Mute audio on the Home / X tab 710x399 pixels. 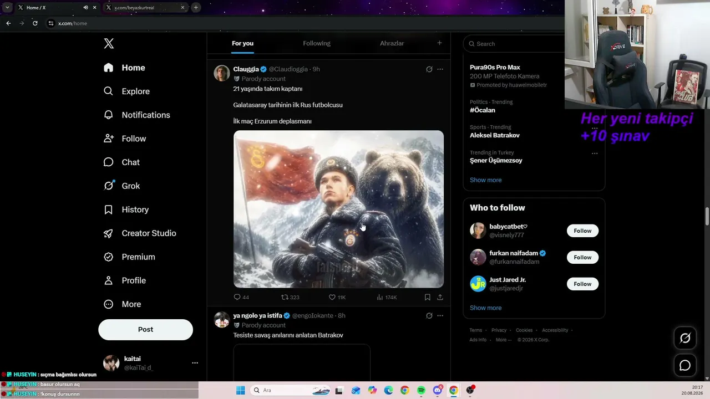click(x=85, y=8)
